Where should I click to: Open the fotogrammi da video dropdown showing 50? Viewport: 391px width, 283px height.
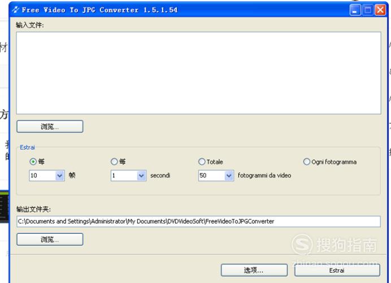pyautogui.click(x=229, y=176)
